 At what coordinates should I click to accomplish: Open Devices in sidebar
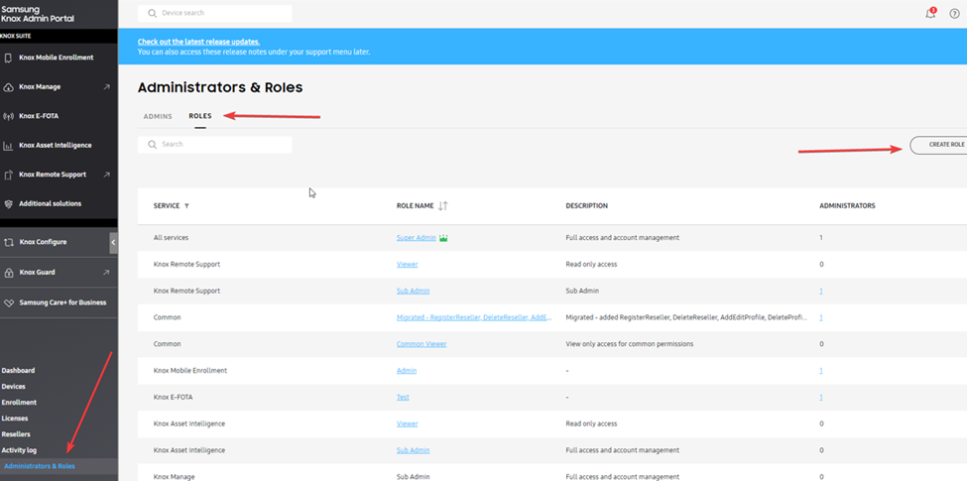14,387
